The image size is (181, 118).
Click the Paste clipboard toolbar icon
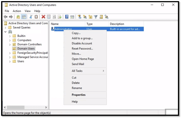pos(36,17)
